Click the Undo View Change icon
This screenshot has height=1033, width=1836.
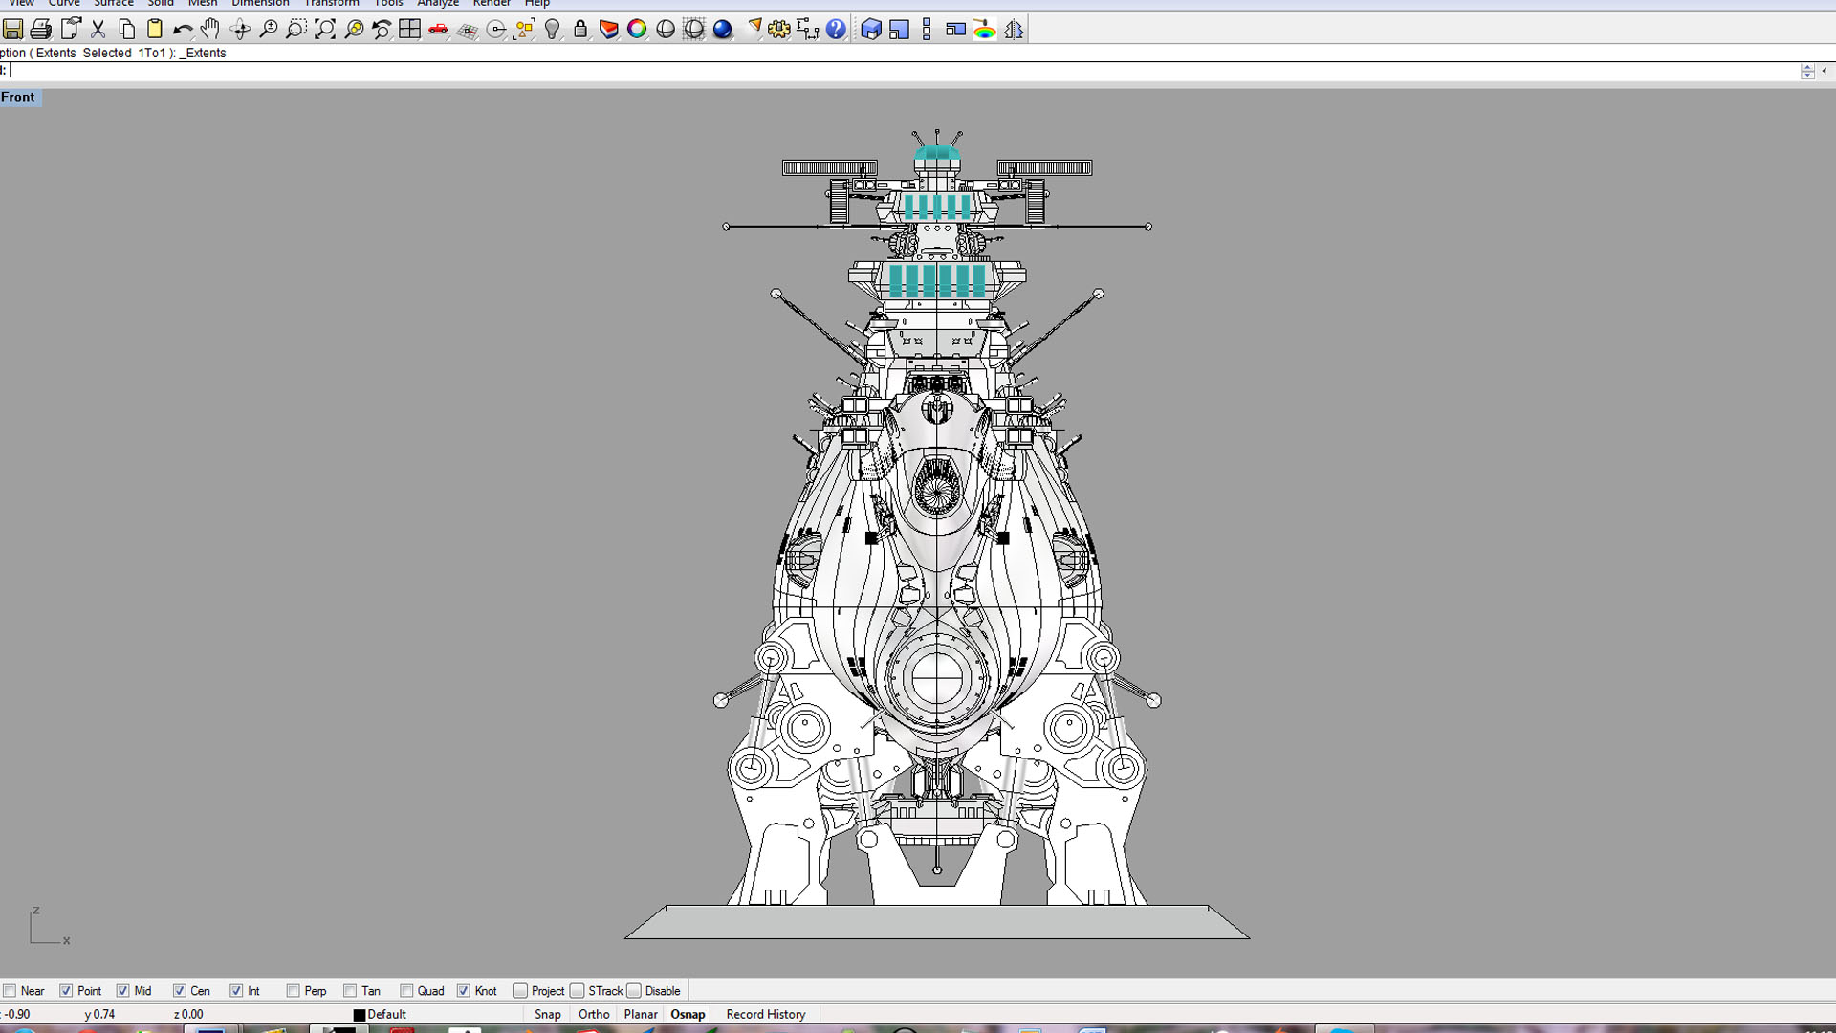(382, 30)
